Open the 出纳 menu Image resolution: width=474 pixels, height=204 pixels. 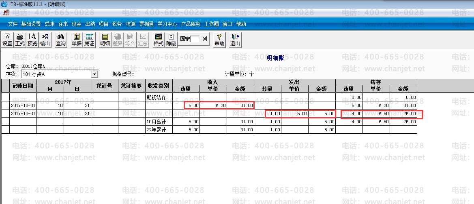point(90,24)
